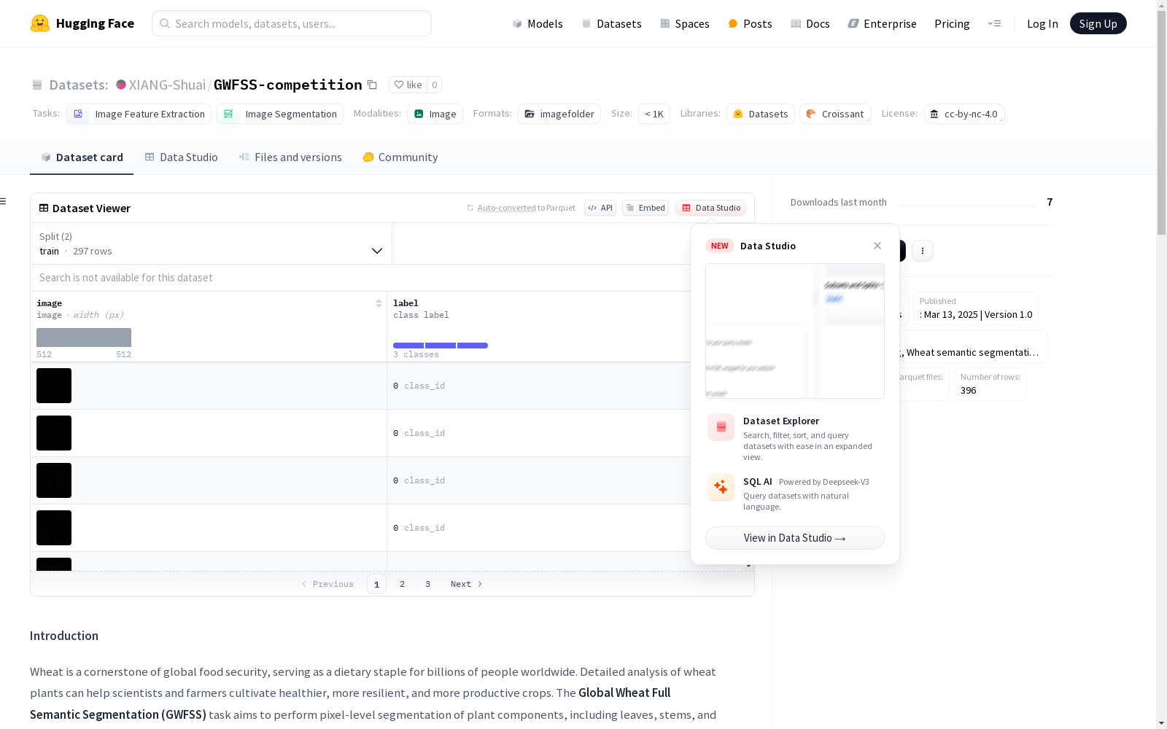Image resolution: width=1167 pixels, height=729 pixels.
Task: Copy the dataset name with copy icon
Action: (x=372, y=85)
